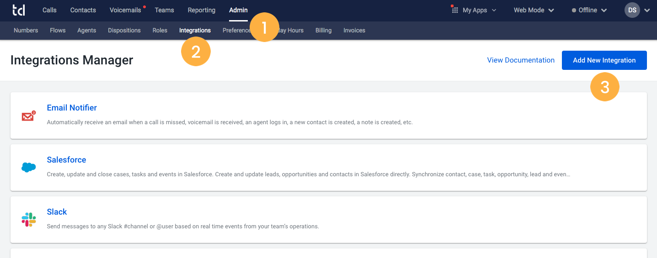
Task: Open the Numbers admin section
Action: tap(26, 31)
